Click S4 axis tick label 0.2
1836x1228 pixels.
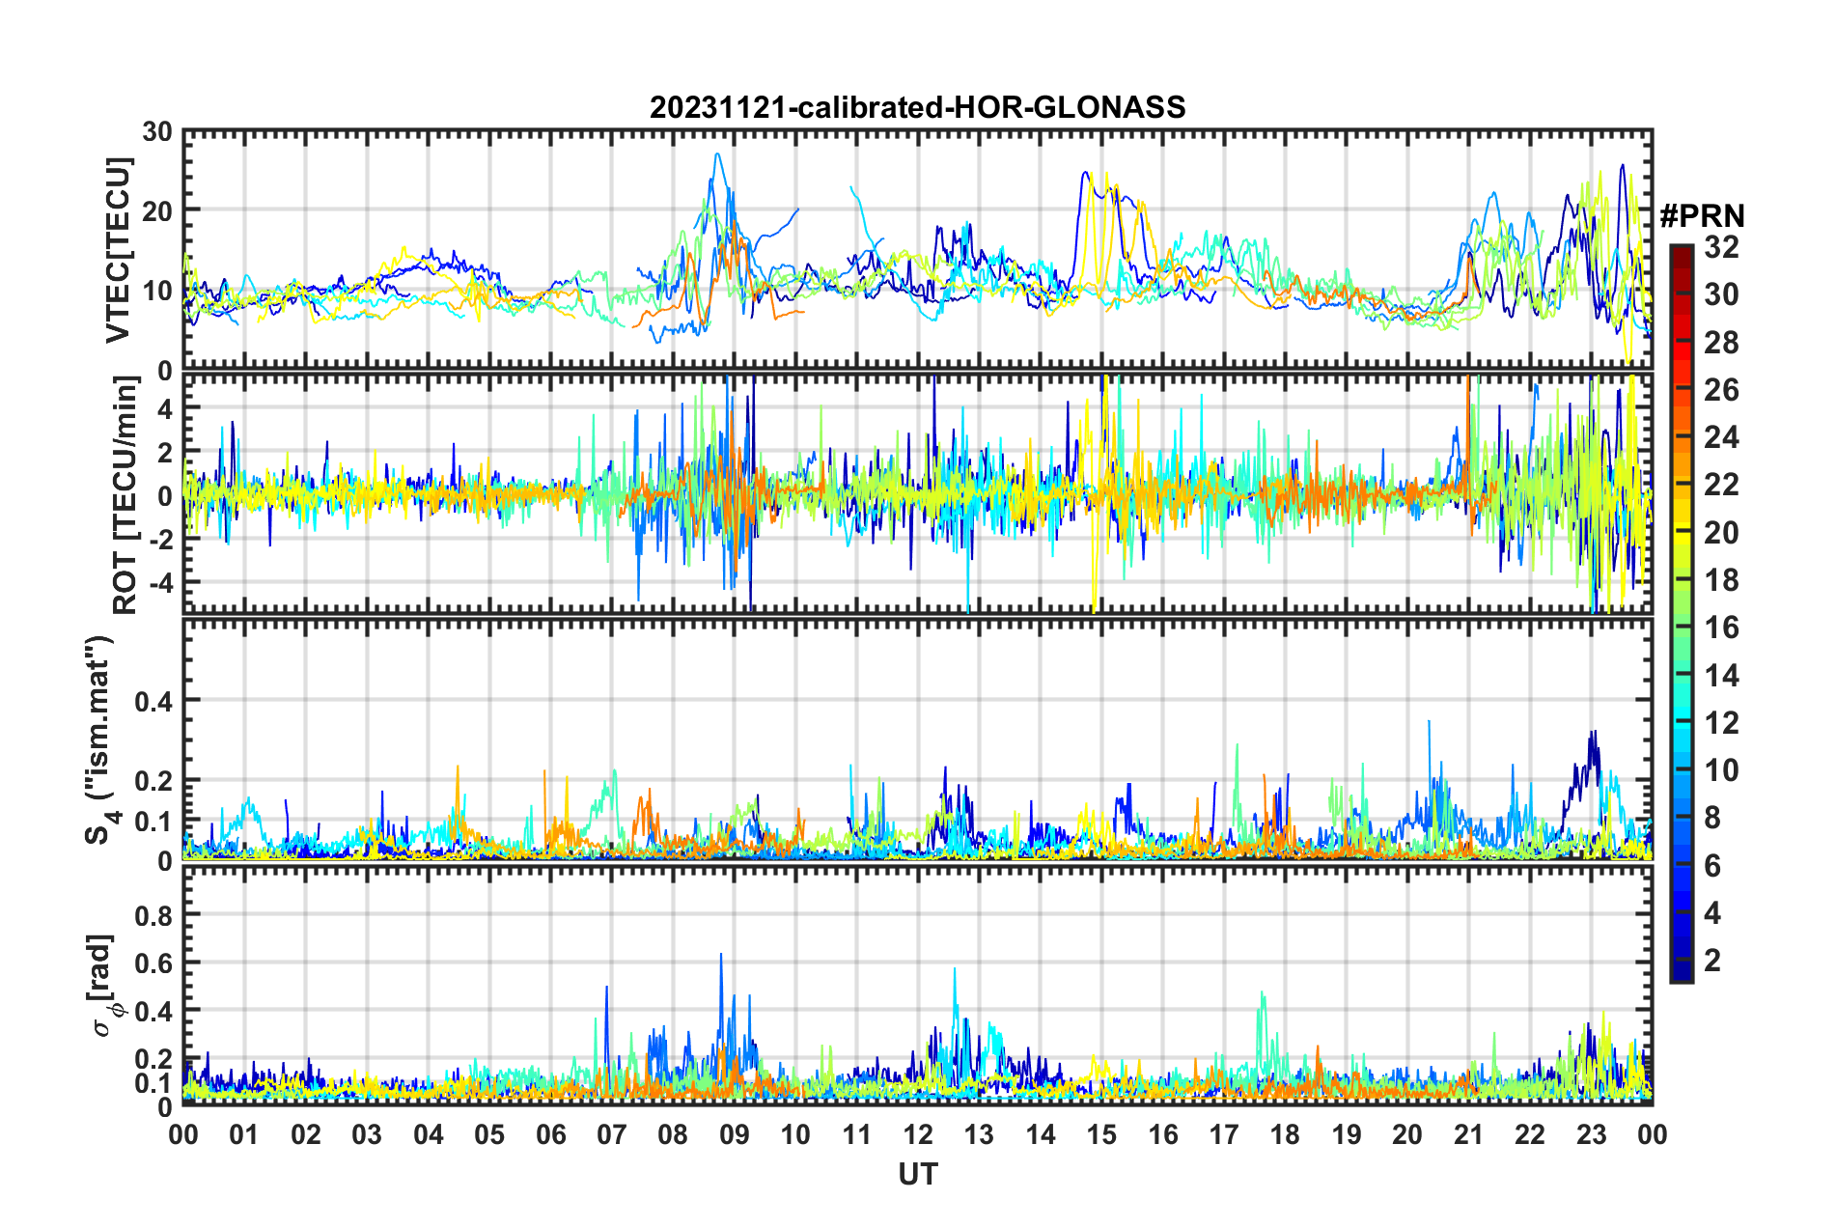click(x=153, y=781)
